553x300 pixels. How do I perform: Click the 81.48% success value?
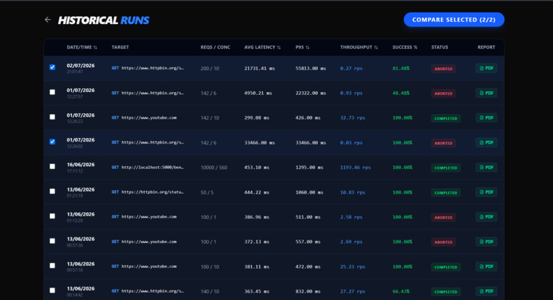[401, 69]
